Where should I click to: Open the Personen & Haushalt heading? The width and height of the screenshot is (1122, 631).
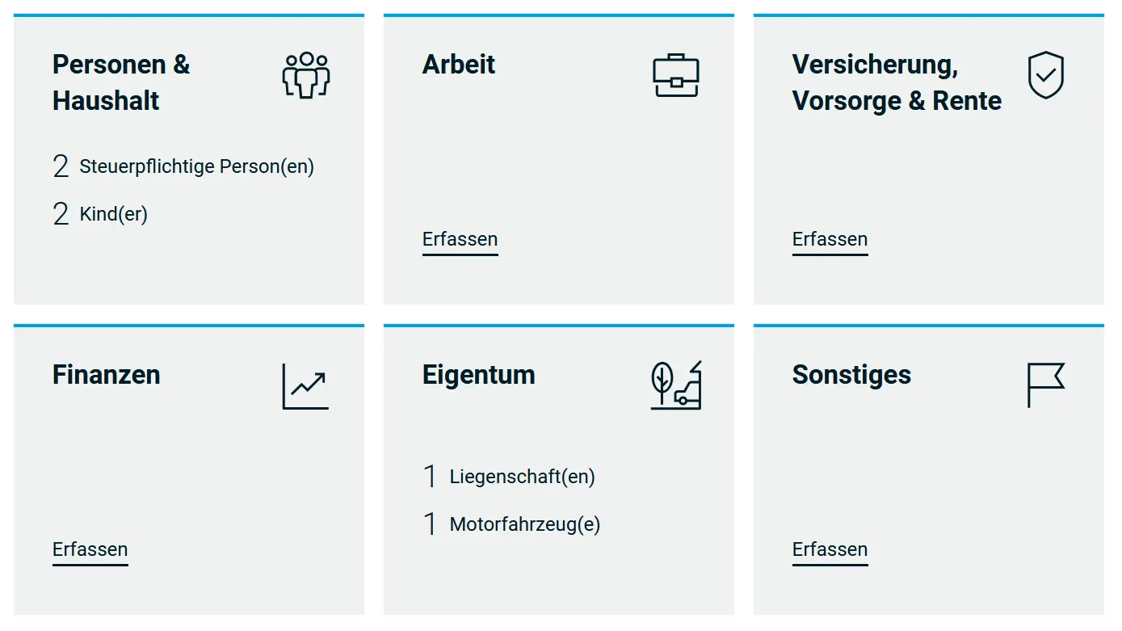click(x=121, y=82)
